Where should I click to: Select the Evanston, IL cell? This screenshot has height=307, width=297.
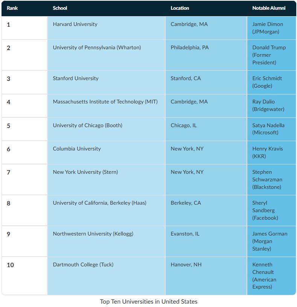[x=206, y=241]
